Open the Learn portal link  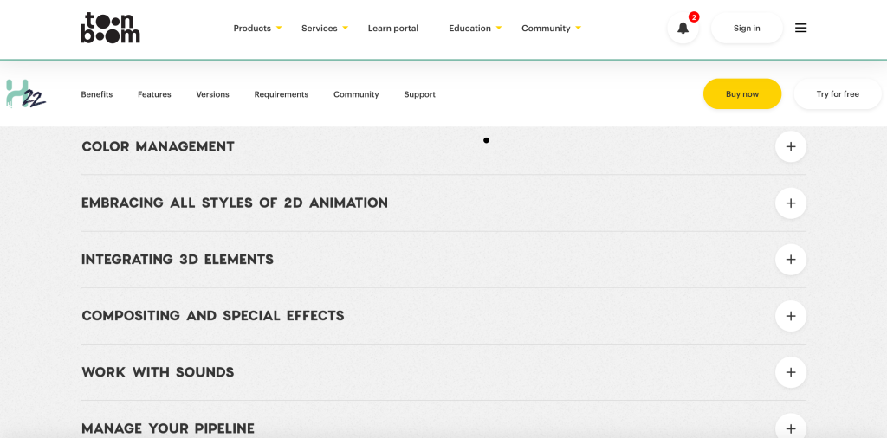[392, 29]
